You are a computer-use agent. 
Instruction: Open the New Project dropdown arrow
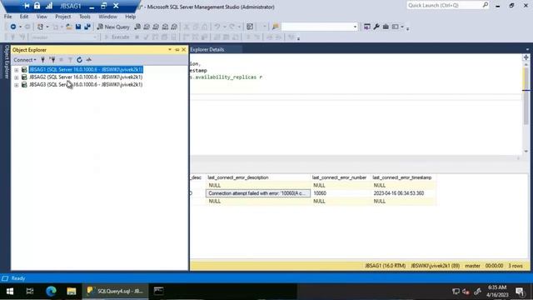coord(47,27)
